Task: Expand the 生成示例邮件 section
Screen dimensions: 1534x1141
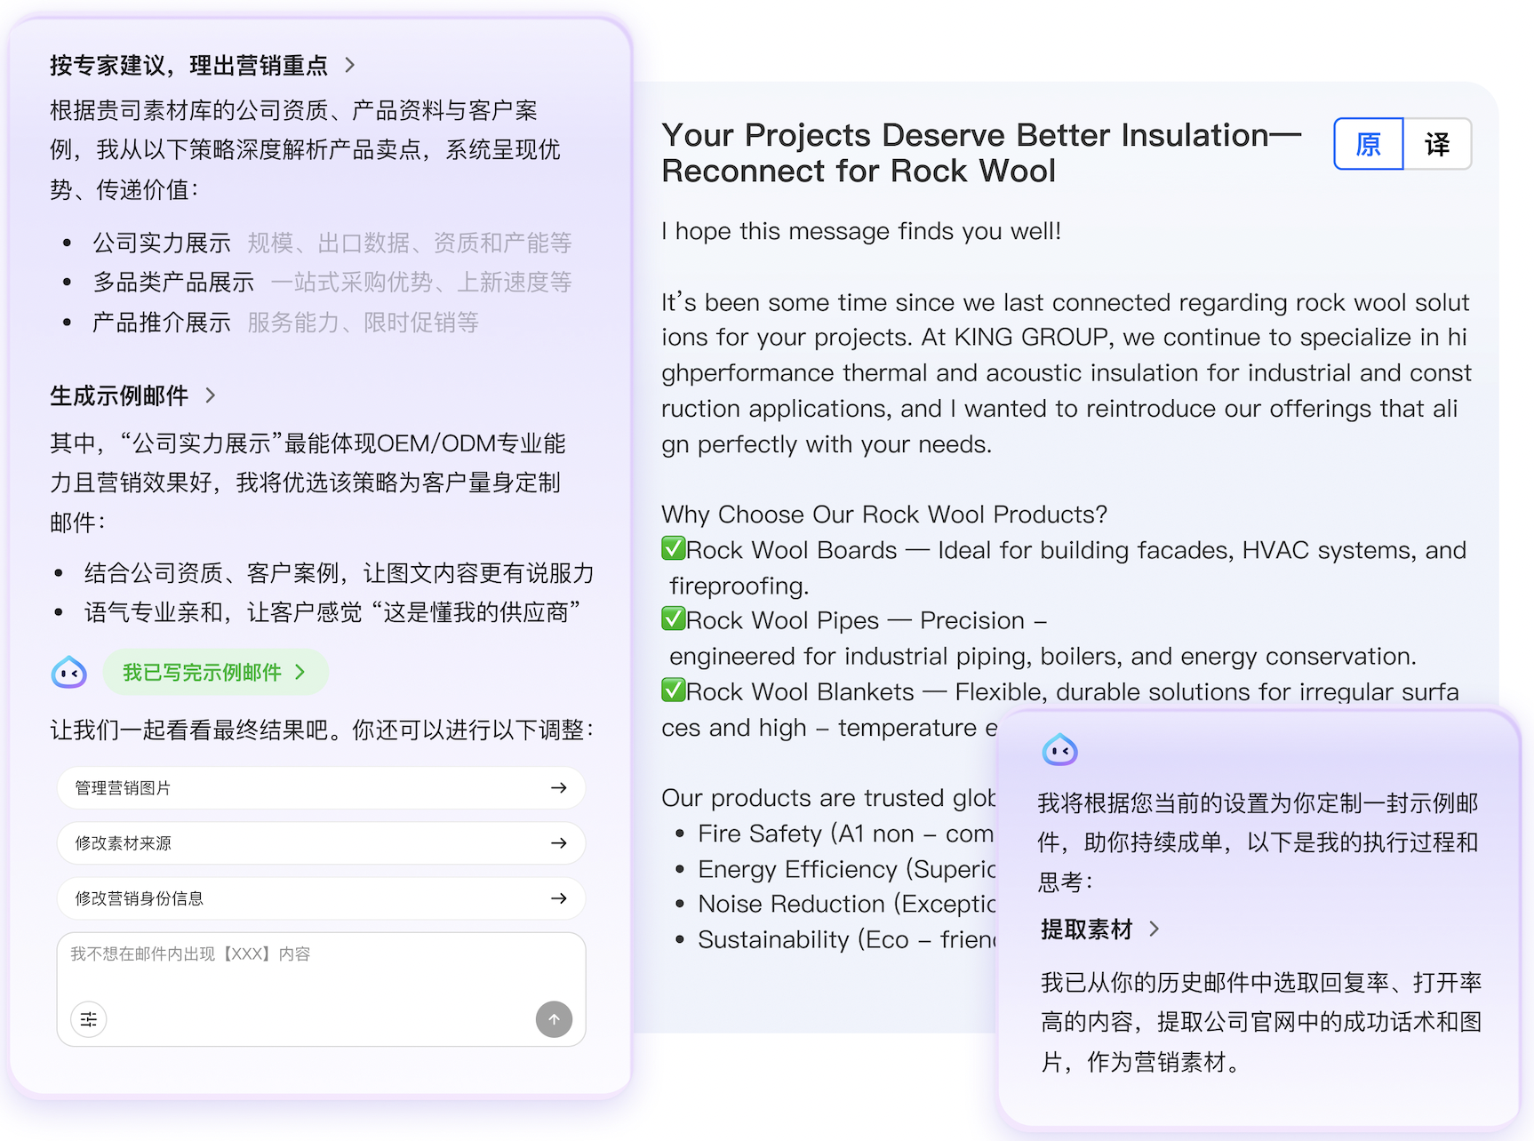Action: 211,395
